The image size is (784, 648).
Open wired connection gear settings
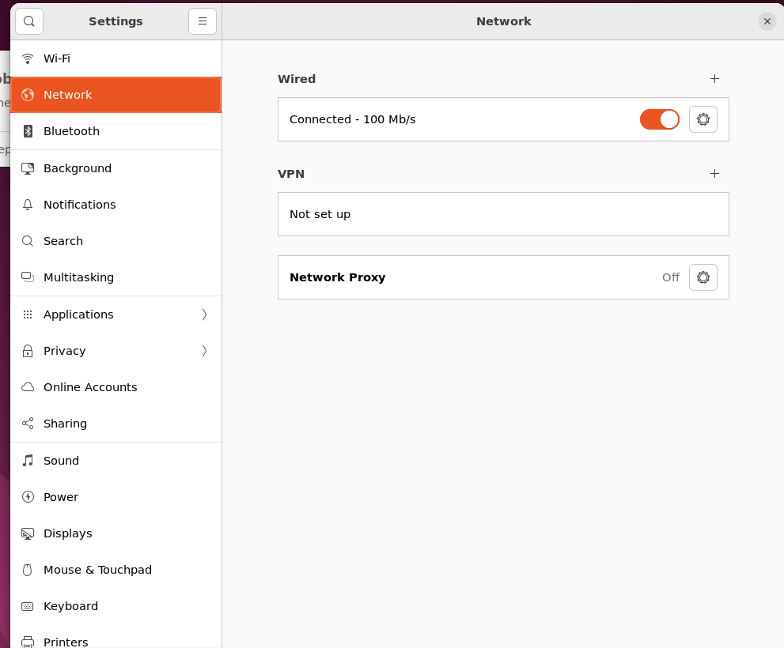click(703, 119)
